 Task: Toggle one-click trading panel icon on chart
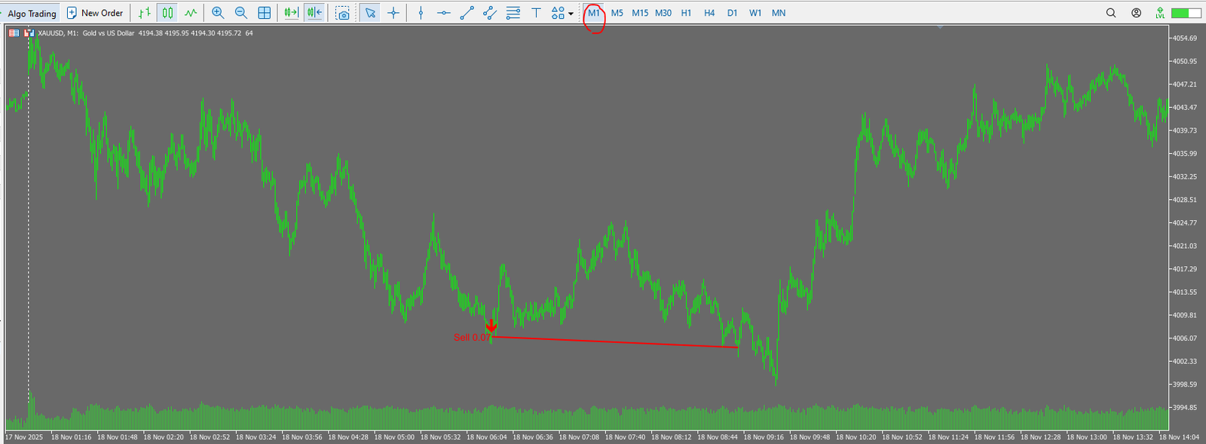(29, 33)
